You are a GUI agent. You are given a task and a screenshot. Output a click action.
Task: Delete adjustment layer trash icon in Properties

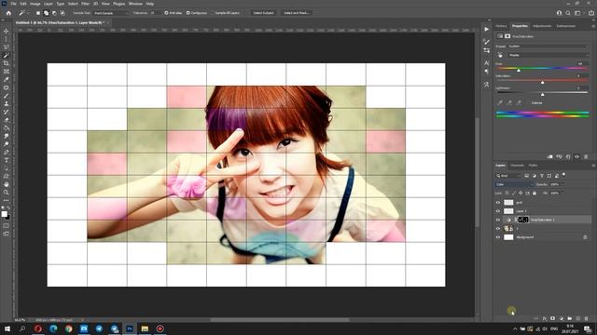point(586,156)
